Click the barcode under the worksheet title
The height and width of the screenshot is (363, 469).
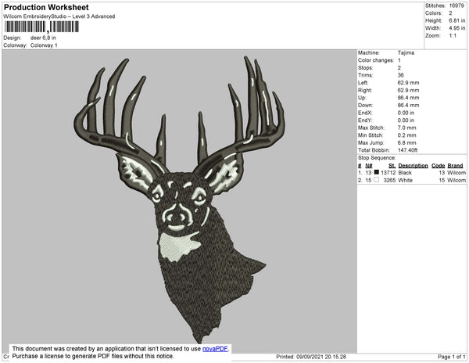click(41, 27)
